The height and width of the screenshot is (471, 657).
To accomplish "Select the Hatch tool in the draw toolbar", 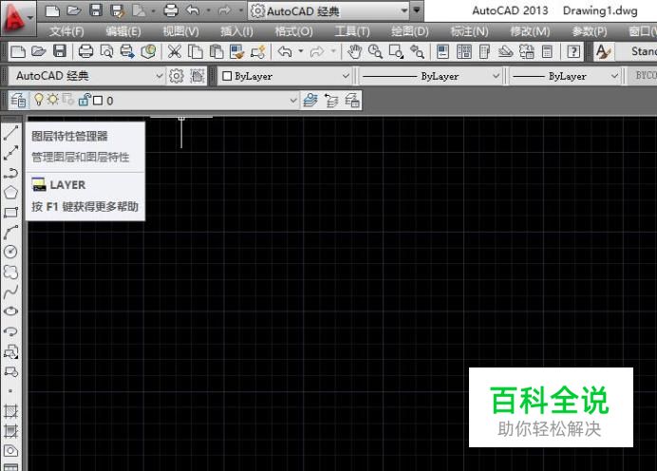I will coord(10,411).
